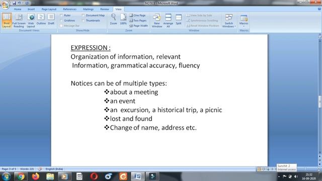Select the Print Layout view
The image size is (322, 181).
point(7,20)
